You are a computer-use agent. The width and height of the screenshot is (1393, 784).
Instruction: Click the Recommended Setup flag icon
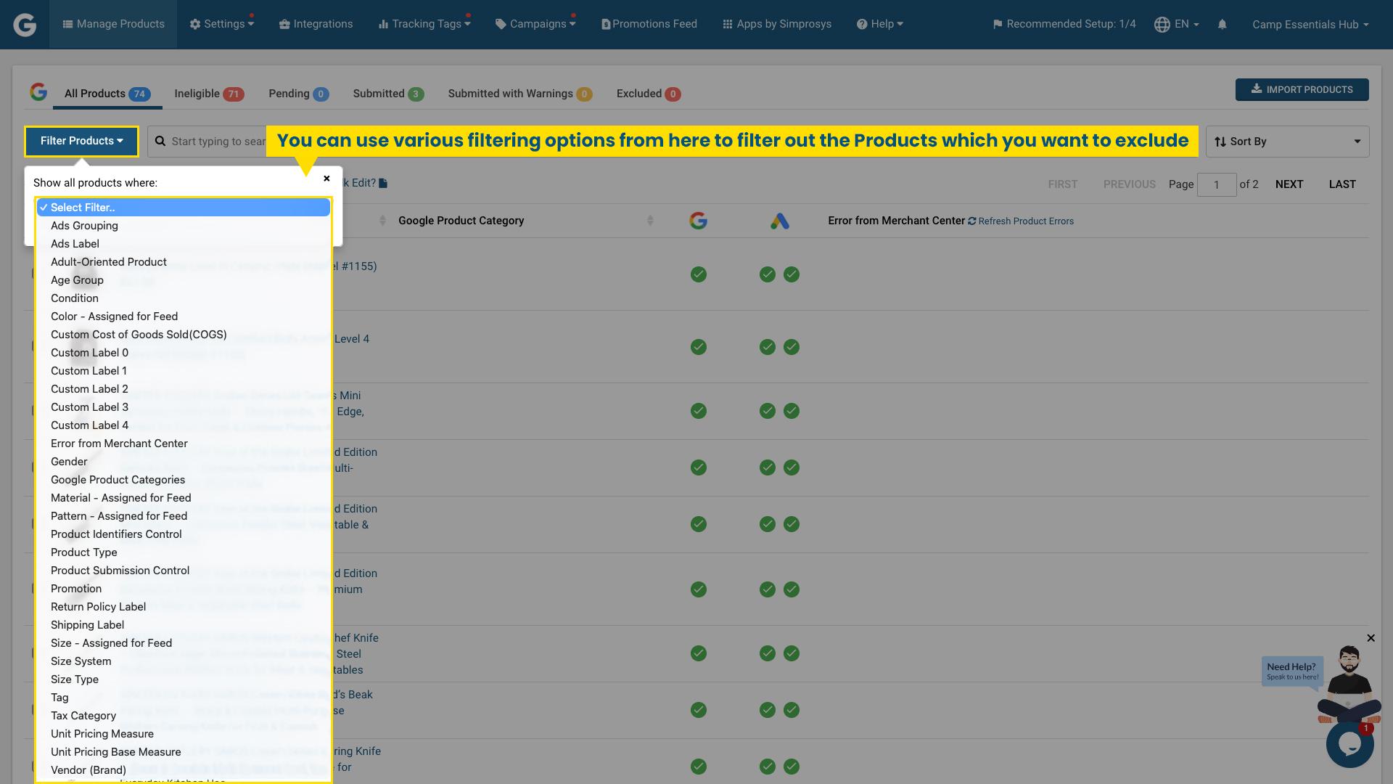[997, 23]
